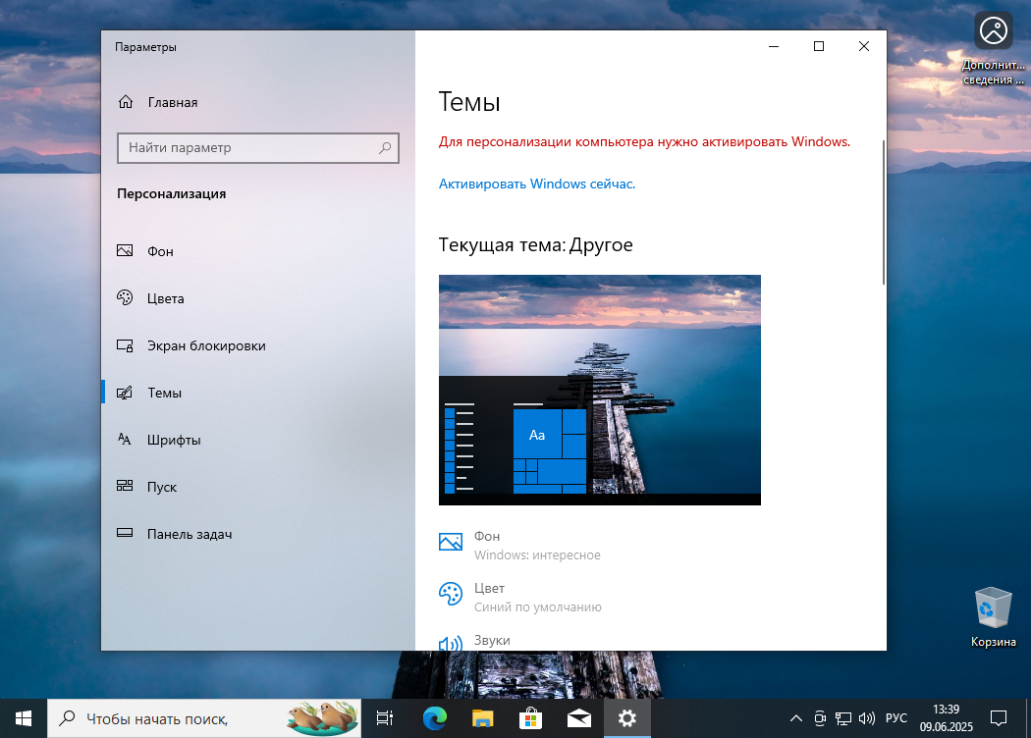1031x738 pixels.
Task: Click the РУС language indicator in tray
Action: (895, 718)
